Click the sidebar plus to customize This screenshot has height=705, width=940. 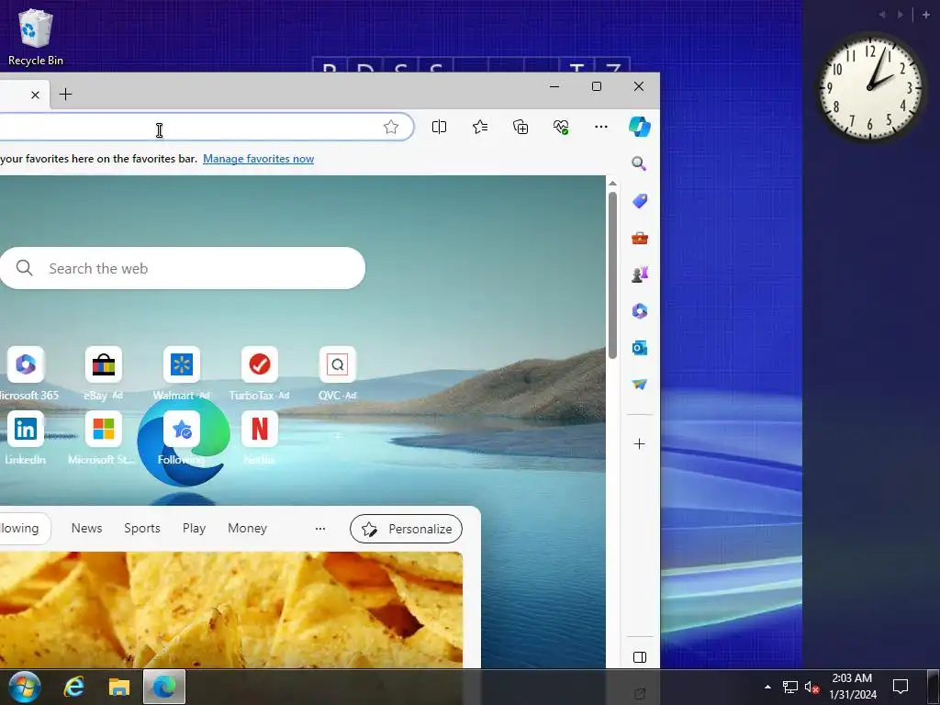click(639, 443)
